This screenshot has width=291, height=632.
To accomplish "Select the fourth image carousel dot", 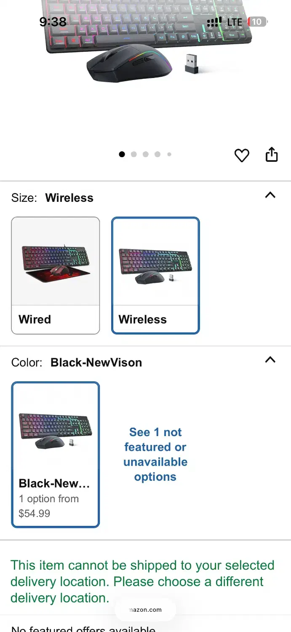I will (x=158, y=154).
